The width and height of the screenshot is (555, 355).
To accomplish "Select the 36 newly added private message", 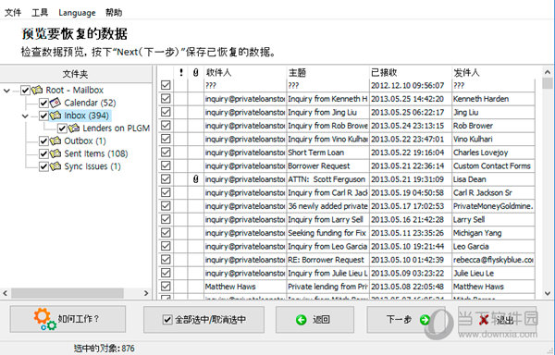I will click(327, 206).
